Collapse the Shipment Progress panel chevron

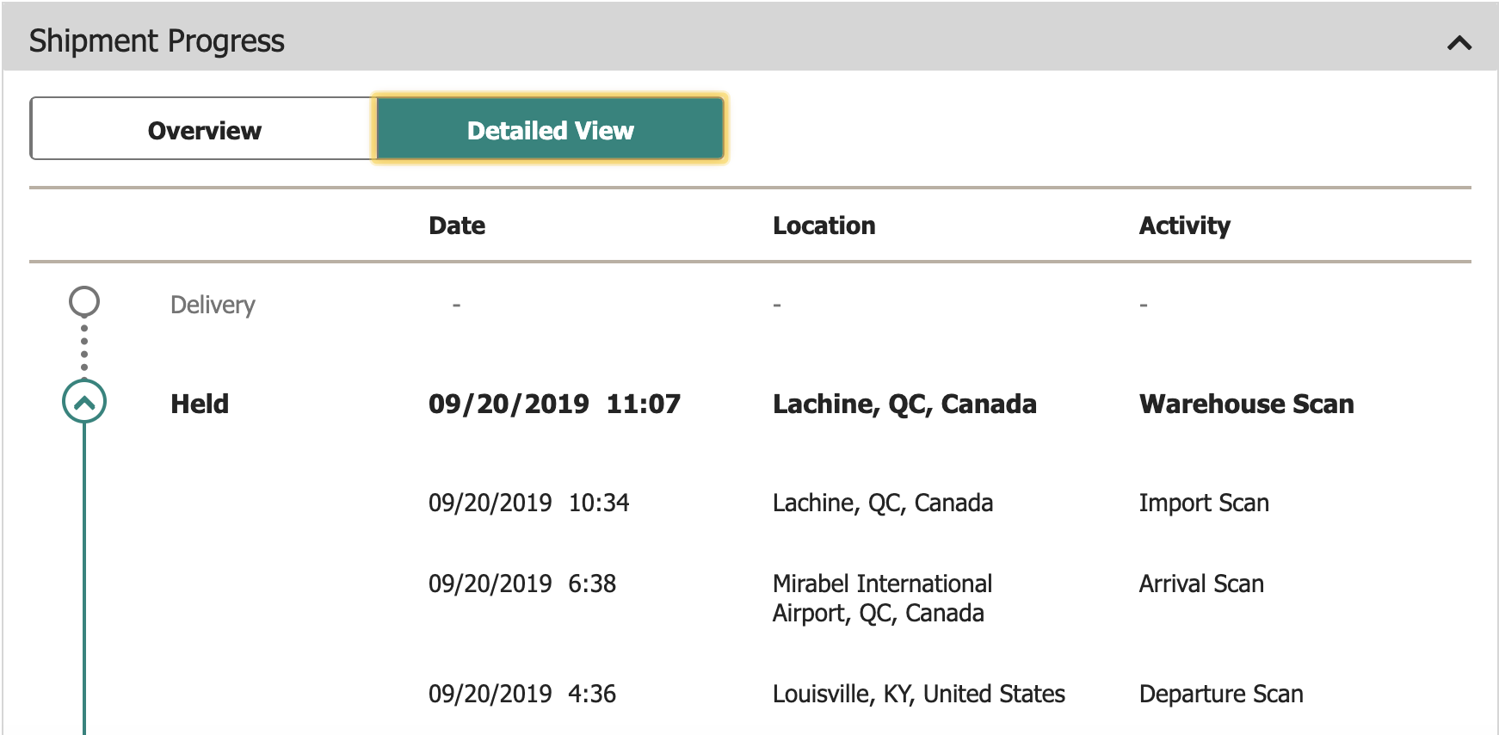tap(1459, 42)
